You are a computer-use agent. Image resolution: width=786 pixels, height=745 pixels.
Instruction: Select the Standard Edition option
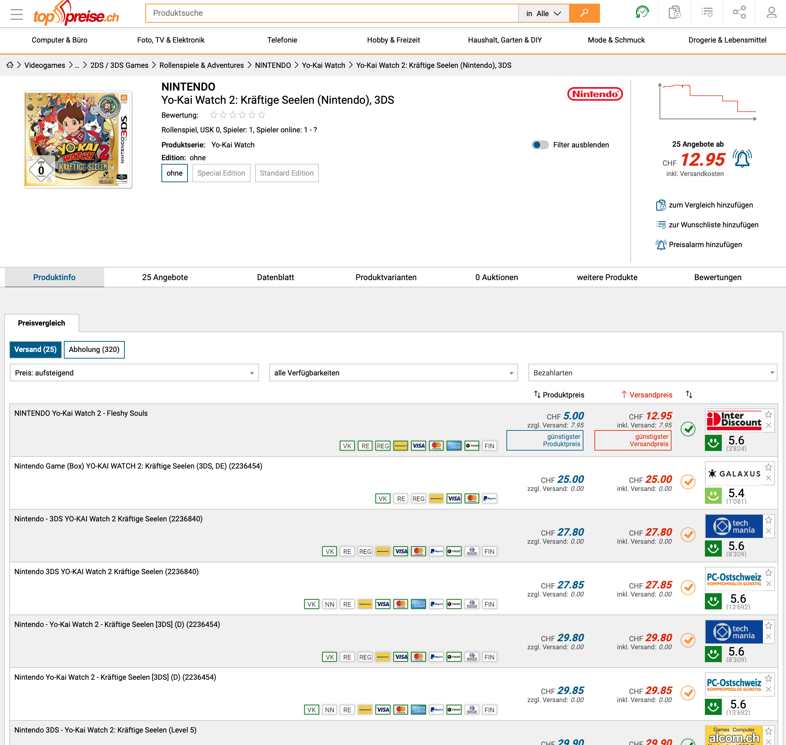tap(286, 173)
